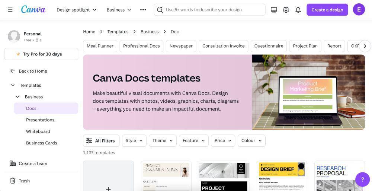Select the Newspaper chip
The image size is (372, 191).
pyautogui.click(x=181, y=46)
